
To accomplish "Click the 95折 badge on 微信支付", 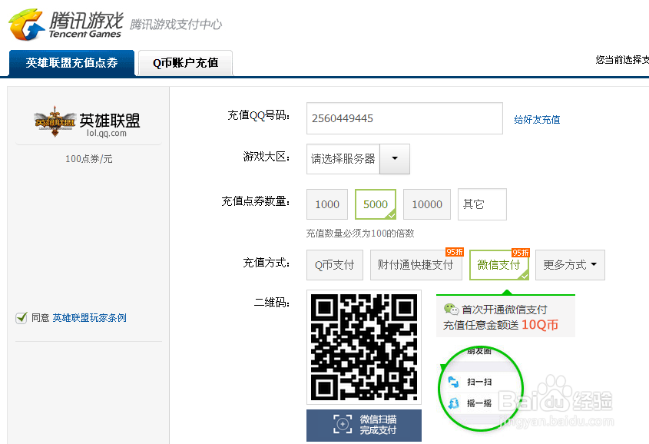I will coord(520,252).
